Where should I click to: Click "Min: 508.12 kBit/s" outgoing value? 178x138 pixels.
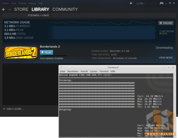pyautogui.click(x=150, y=131)
